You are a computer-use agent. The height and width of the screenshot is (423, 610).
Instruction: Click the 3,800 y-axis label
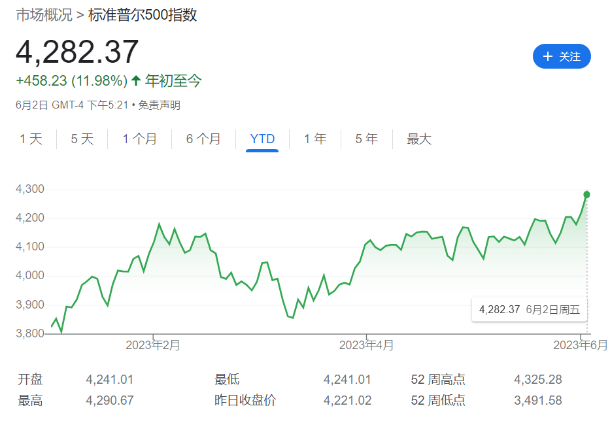(x=30, y=333)
